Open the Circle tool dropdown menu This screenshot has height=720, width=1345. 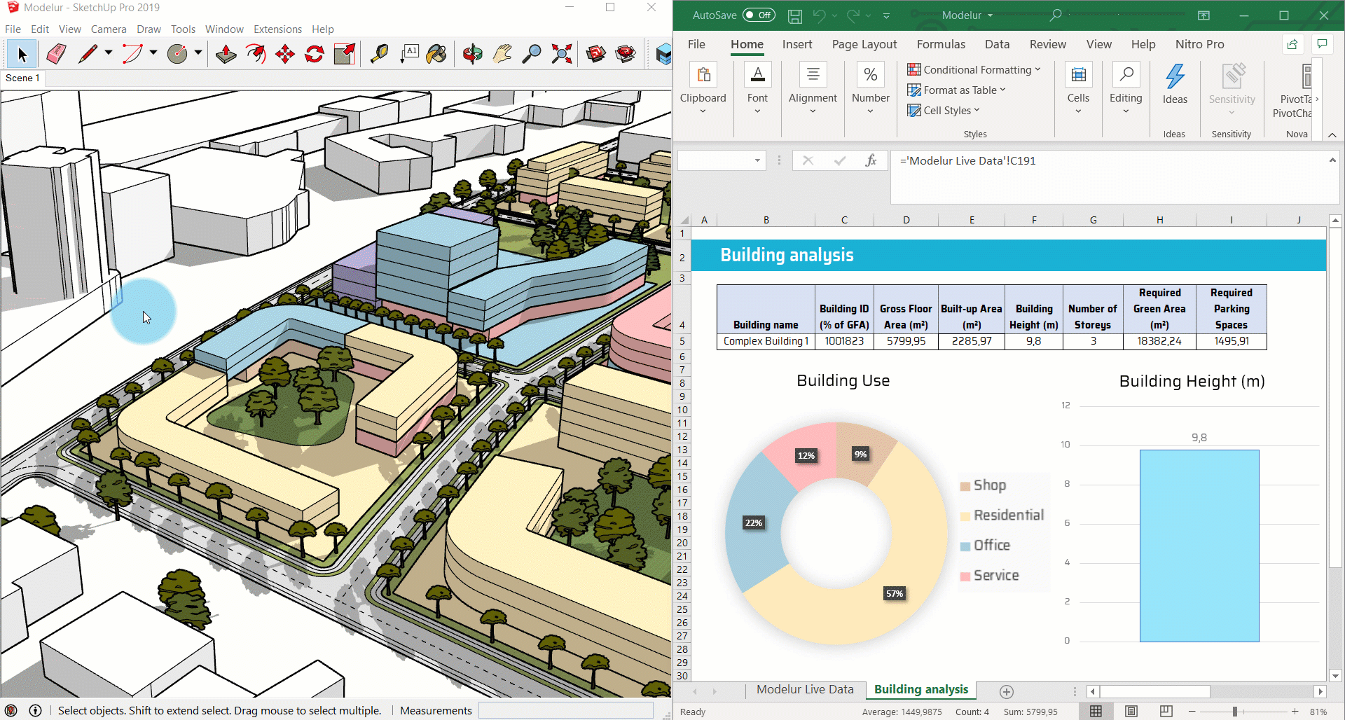(x=198, y=53)
